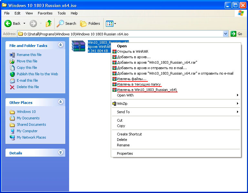Click the My Network Places icon
This screenshot has height=193, width=248.
point(12,138)
